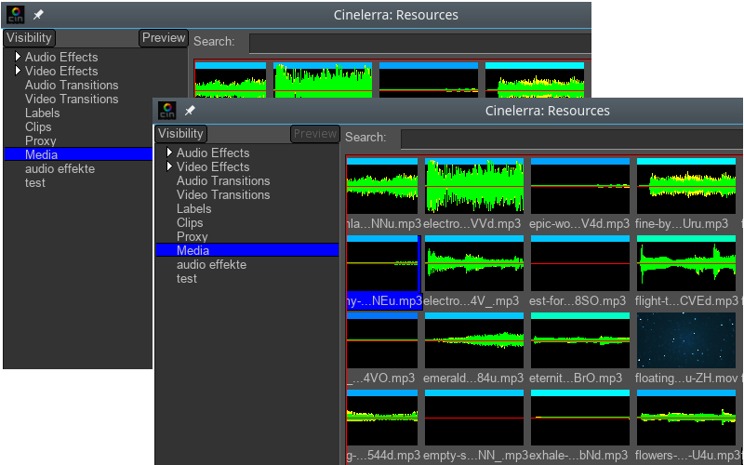744x465 pixels.
Task: Open the 'audio effekte' folder in front window
Action: point(211,264)
